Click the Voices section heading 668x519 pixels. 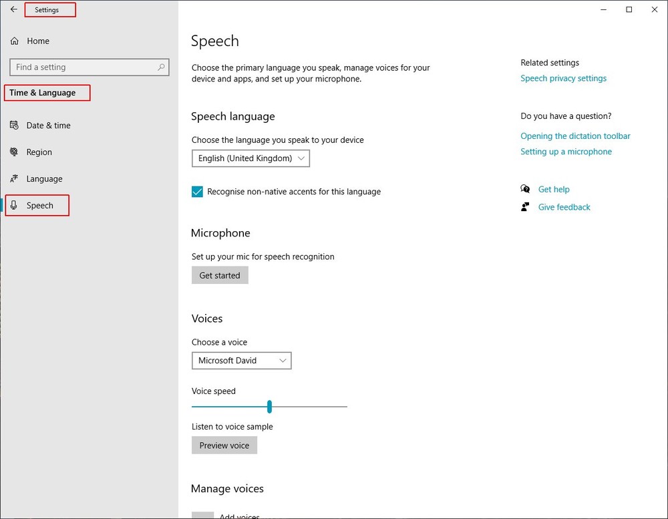(x=207, y=319)
